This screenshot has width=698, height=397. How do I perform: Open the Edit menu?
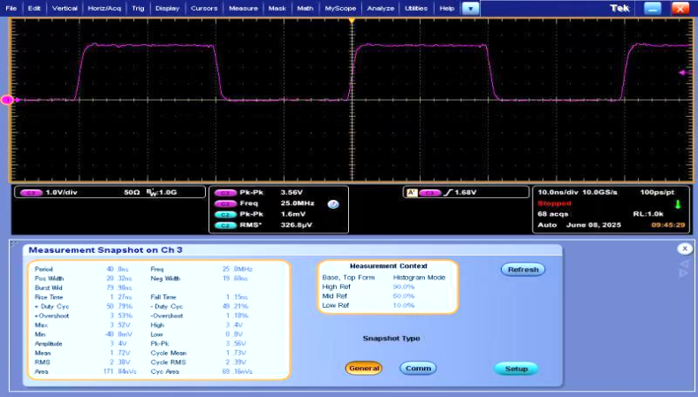(x=34, y=8)
